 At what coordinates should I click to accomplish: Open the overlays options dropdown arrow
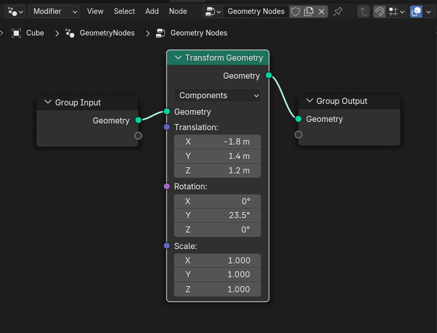click(429, 12)
